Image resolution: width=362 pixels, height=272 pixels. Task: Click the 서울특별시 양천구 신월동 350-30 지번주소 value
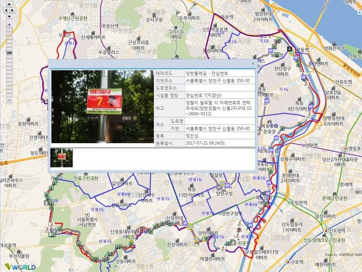(218, 81)
